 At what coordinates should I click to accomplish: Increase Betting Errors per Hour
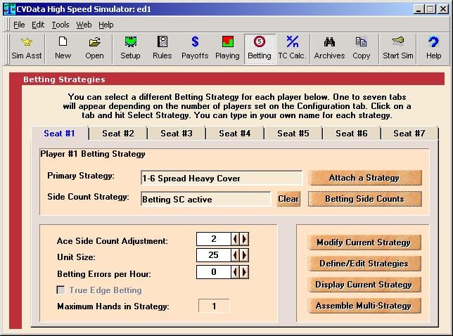[x=244, y=271]
